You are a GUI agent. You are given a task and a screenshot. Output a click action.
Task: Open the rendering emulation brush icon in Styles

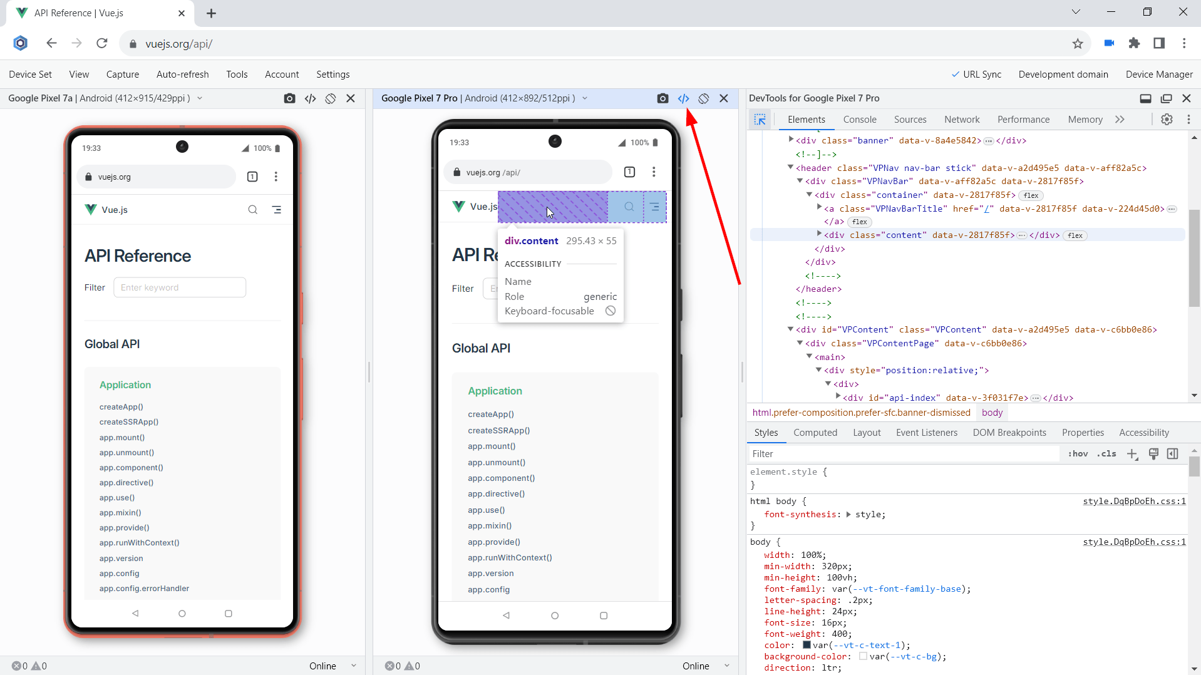[x=1153, y=454]
